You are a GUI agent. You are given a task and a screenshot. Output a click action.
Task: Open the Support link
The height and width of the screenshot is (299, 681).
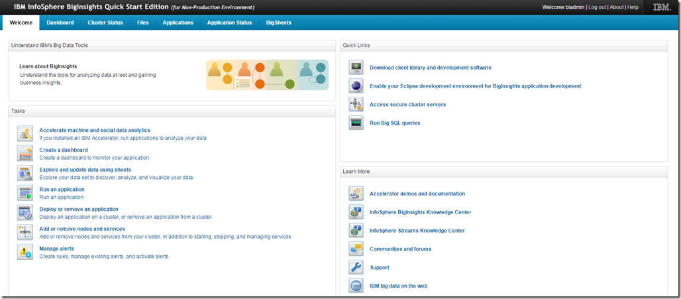[x=380, y=268]
